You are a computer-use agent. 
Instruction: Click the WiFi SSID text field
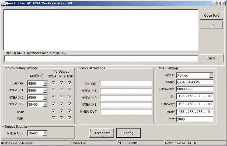click(195, 83)
